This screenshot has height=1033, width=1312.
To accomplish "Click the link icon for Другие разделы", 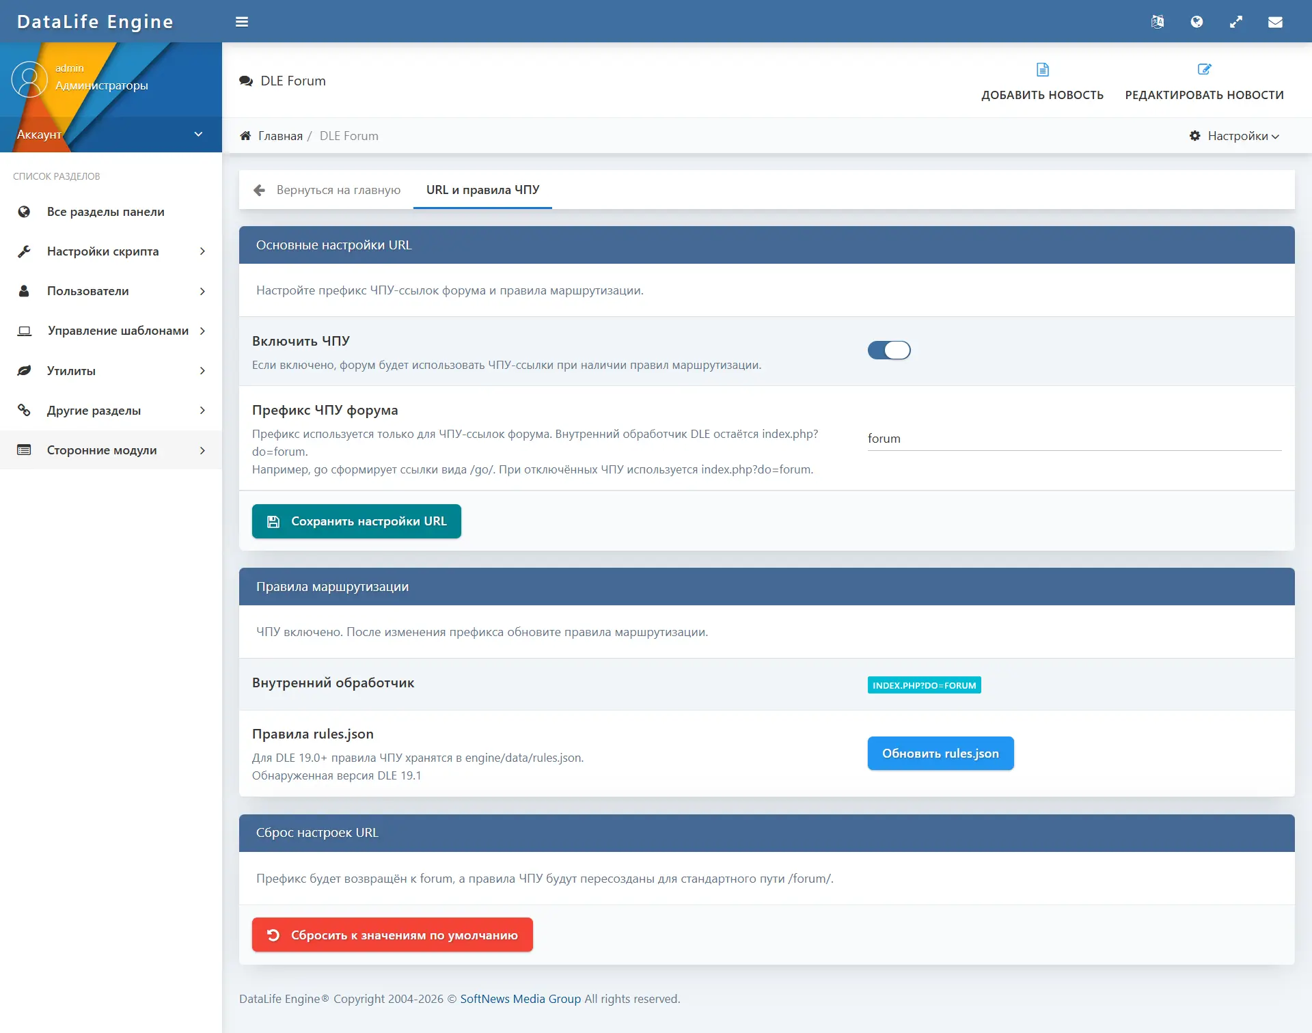I will click(24, 410).
